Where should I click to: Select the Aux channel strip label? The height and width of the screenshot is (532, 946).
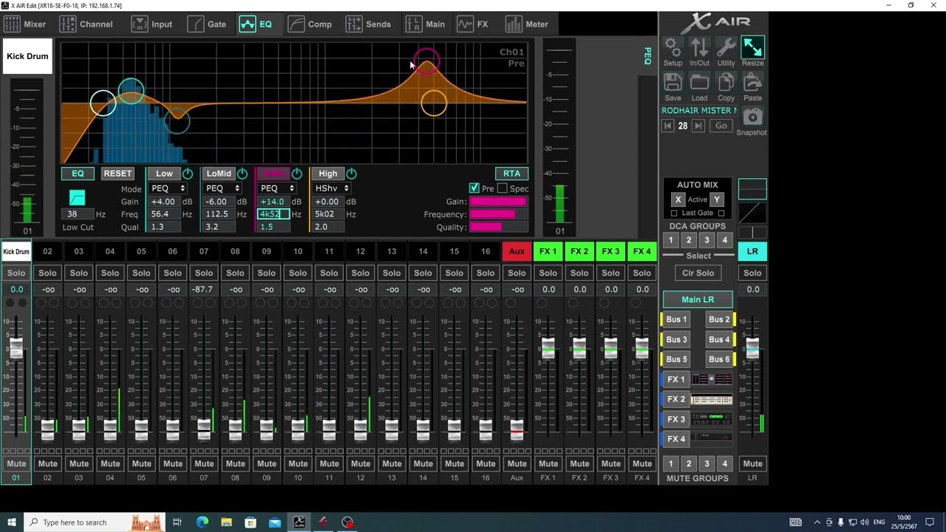pos(517,251)
